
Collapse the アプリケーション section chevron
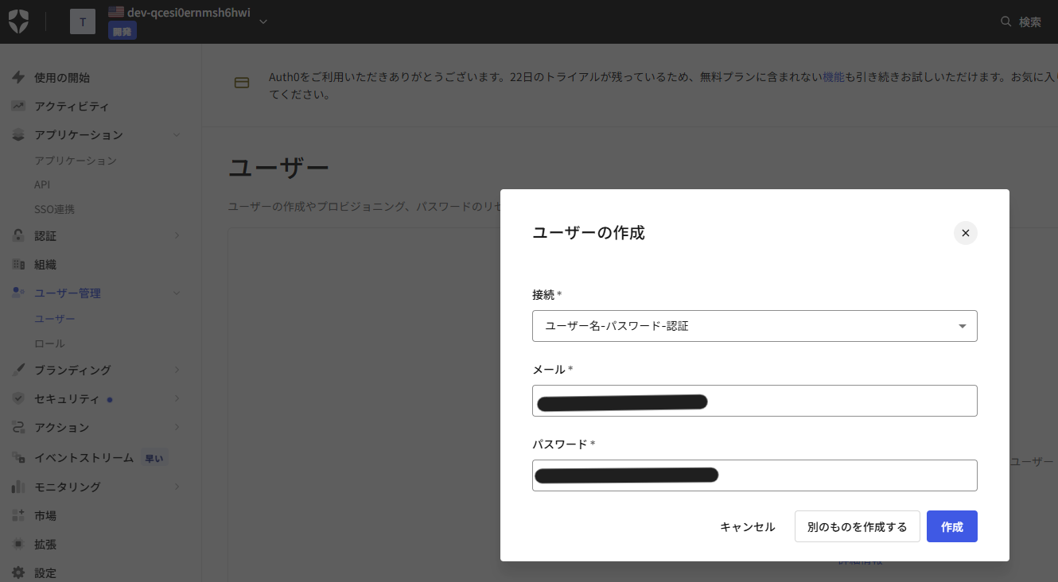pos(177,134)
